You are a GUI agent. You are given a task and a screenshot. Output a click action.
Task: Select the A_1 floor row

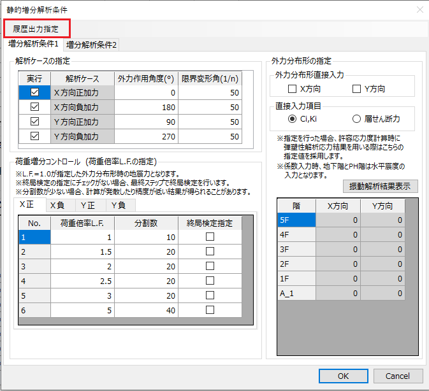point(296,293)
